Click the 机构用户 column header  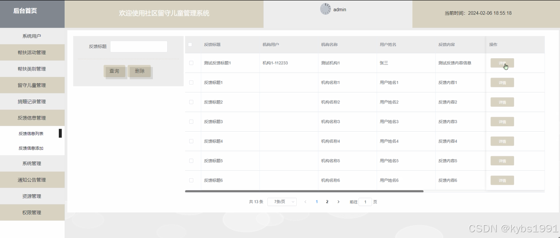(271, 45)
